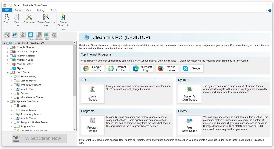This screenshot has height=149, width=274.
Task: Click the Touch tool in the ribbon
Action: [7, 19]
